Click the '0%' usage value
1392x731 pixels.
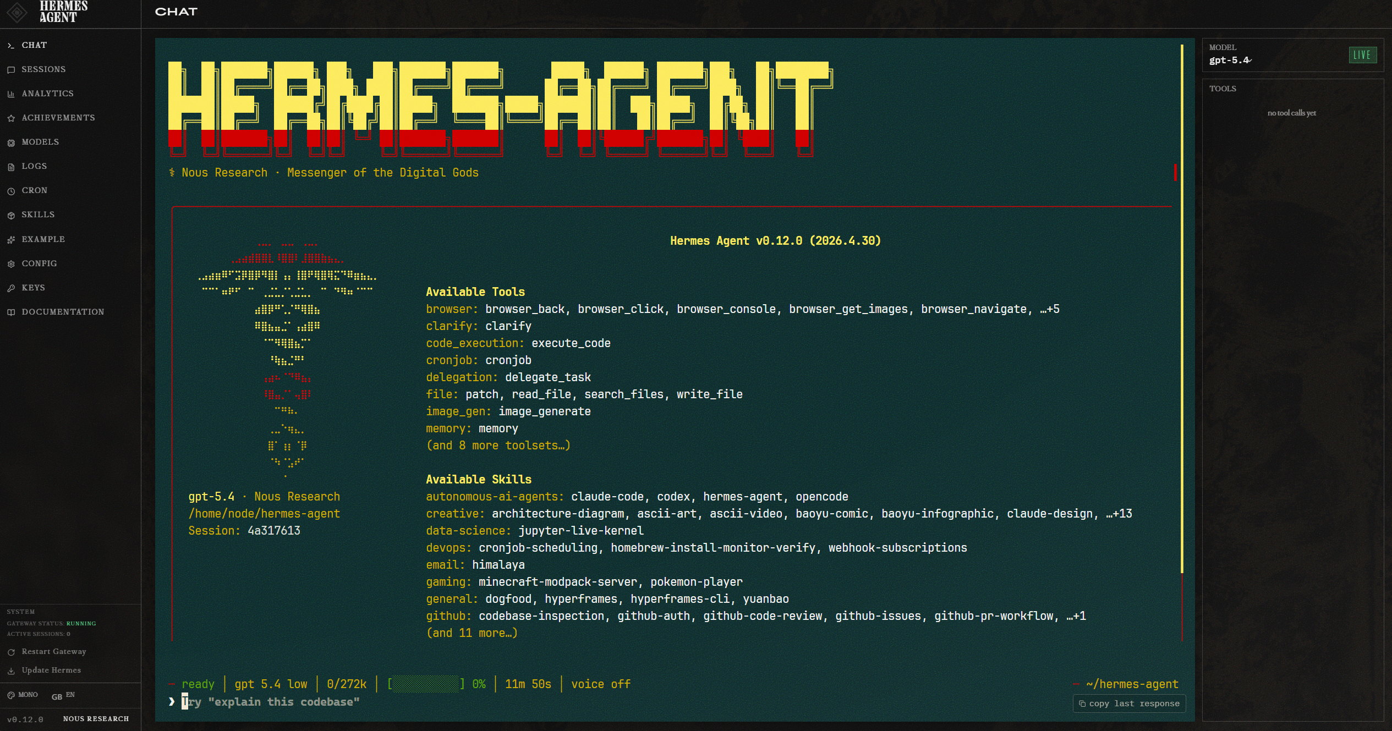479,684
